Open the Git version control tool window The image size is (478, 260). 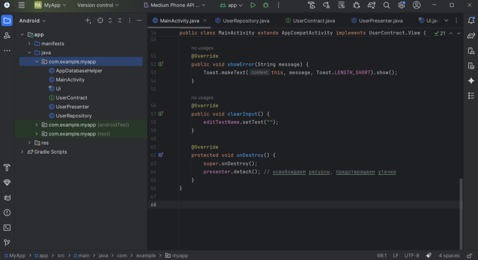click(x=7, y=242)
